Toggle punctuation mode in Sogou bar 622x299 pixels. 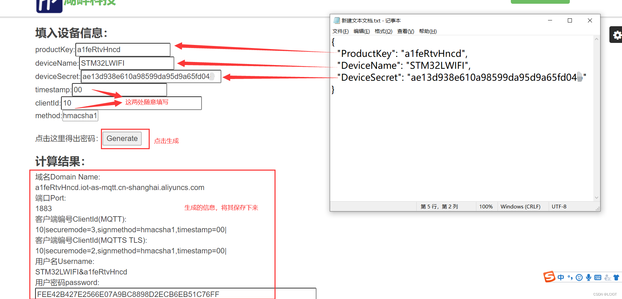click(x=570, y=278)
